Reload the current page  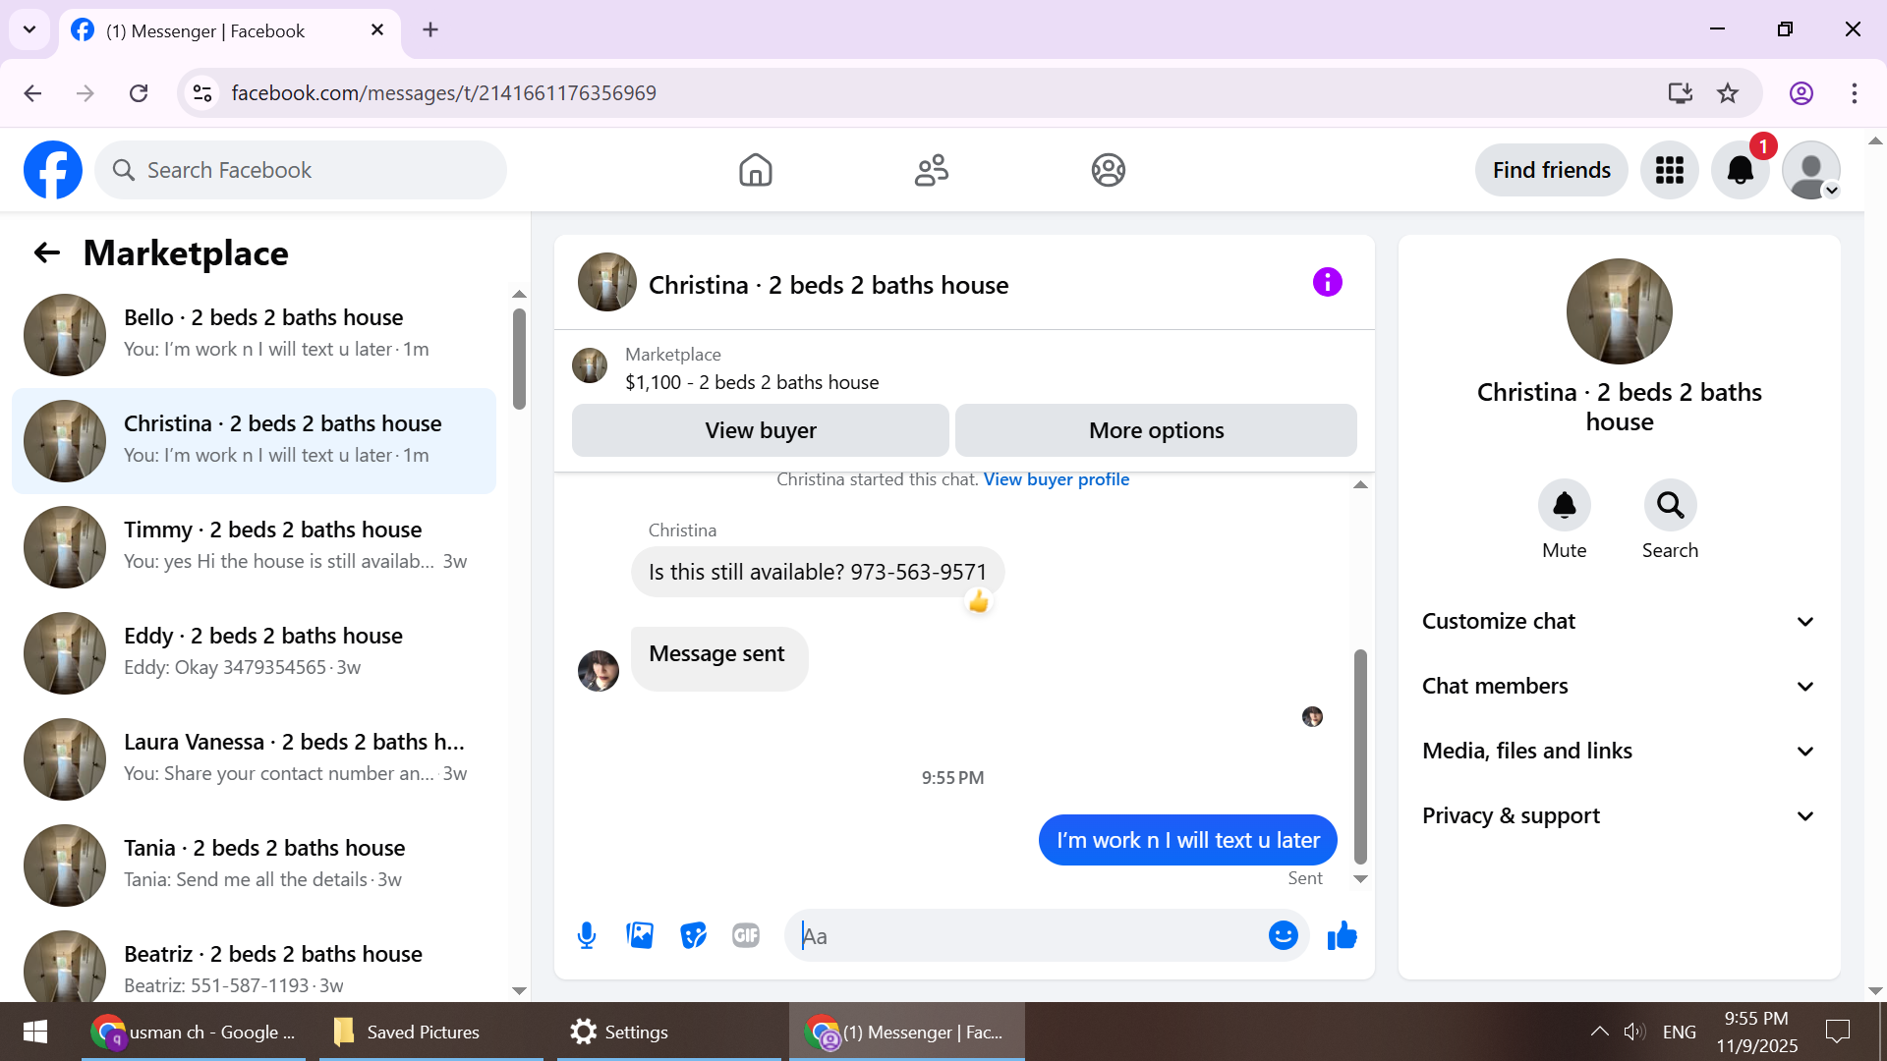[x=139, y=93]
